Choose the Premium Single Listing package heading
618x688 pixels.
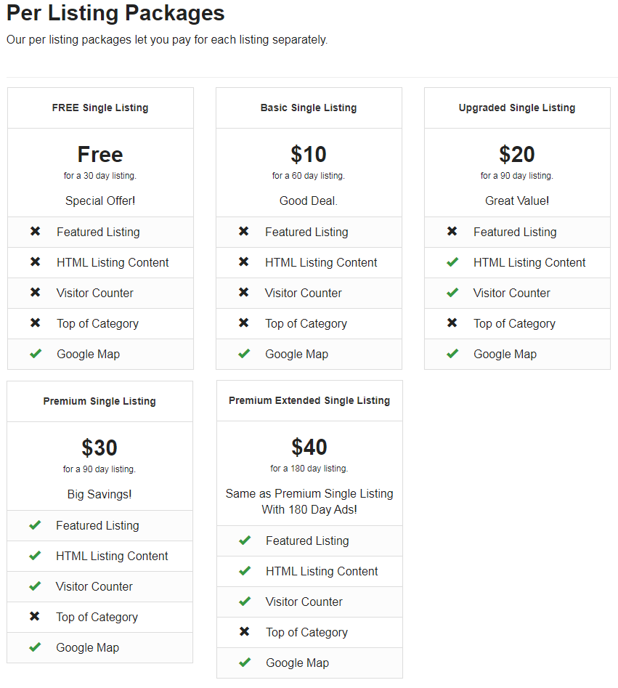pyautogui.click(x=99, y=401)
